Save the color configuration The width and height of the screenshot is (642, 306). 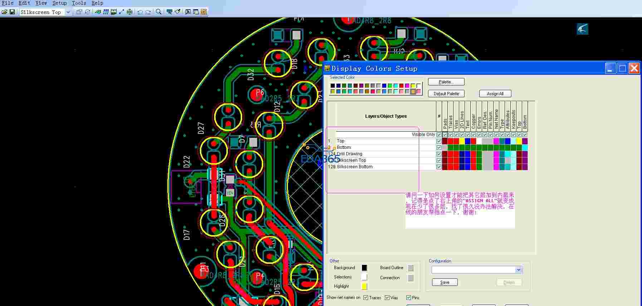click(445, 282)
